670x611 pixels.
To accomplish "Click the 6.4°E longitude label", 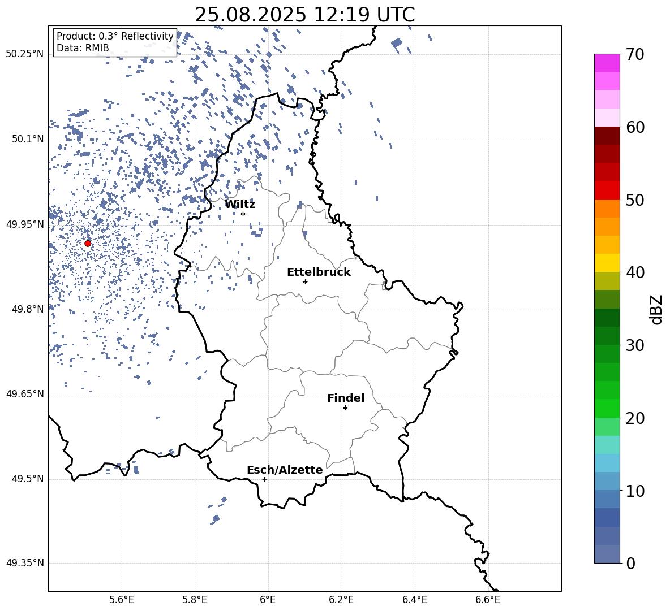I will [415, 600].
